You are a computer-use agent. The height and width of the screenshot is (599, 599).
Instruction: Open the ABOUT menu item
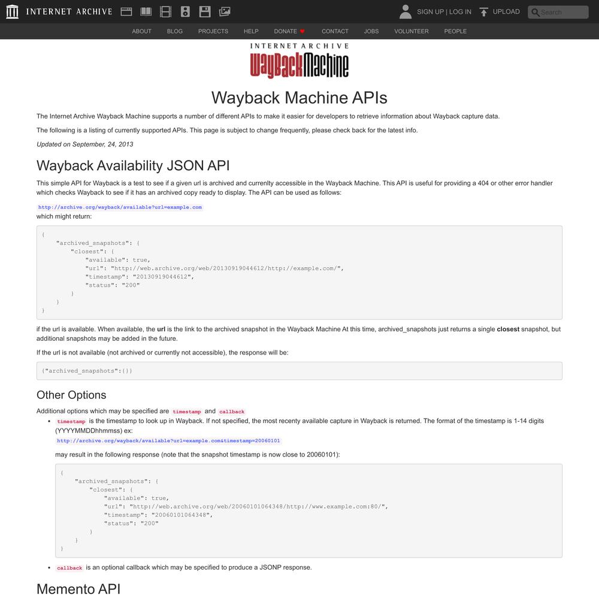pyautogui.click(x=142, y=31)
